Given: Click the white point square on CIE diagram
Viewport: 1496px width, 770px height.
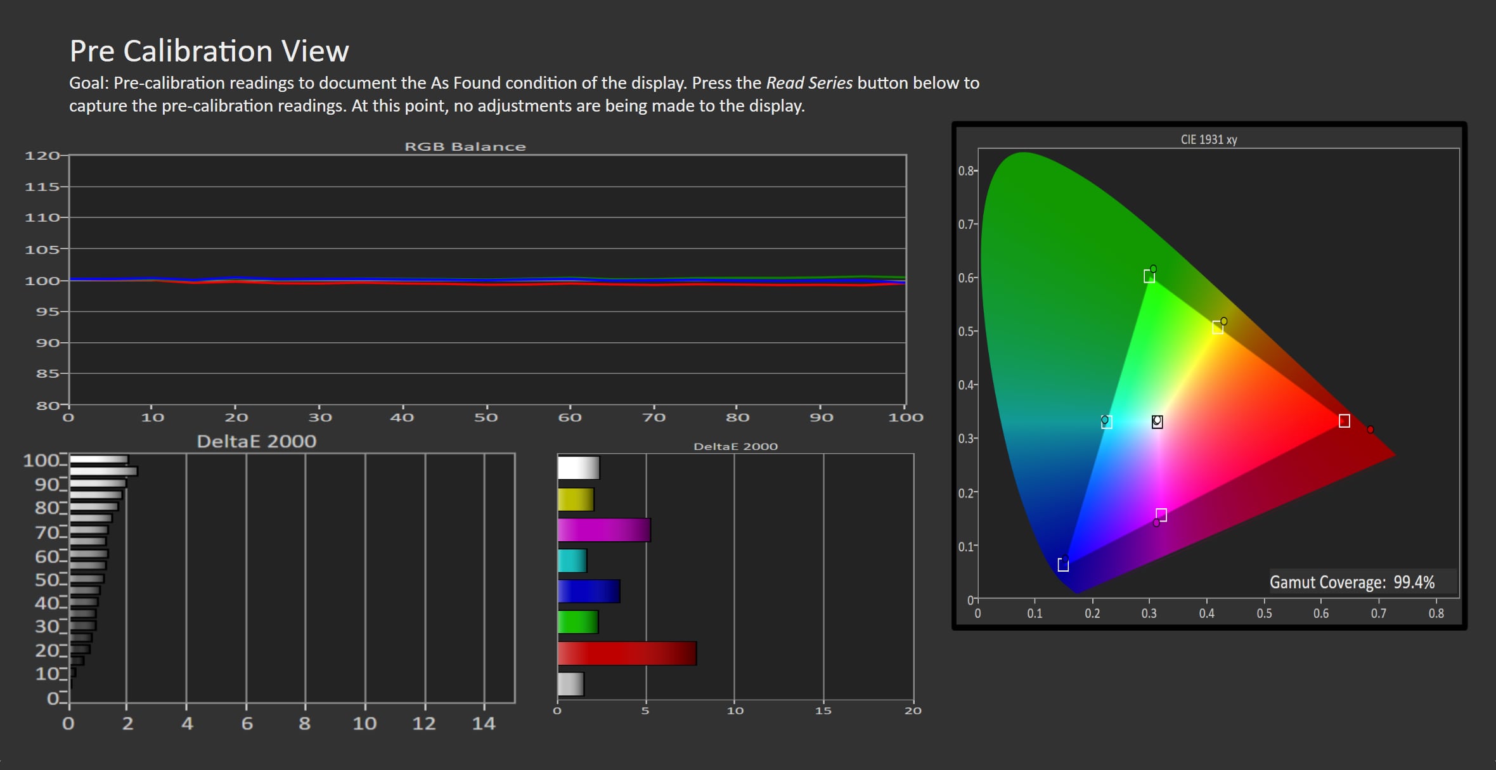Looking at the screenshot, I should coord(1157,422).
